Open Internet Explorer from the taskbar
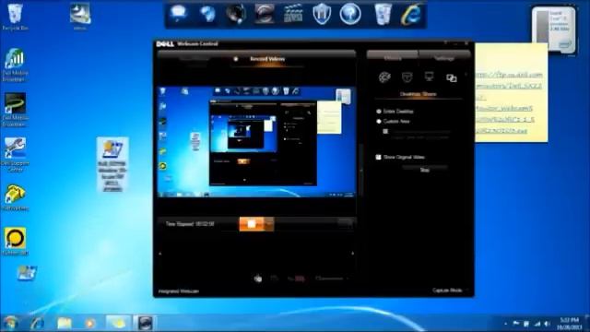Image resolution: width=590 pixels, height=332 pixels. (x=37, y=323)
